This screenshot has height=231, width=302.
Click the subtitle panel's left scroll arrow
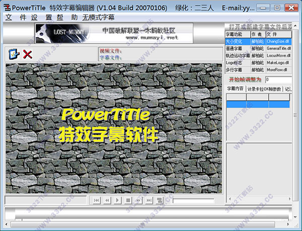[230, 199]
